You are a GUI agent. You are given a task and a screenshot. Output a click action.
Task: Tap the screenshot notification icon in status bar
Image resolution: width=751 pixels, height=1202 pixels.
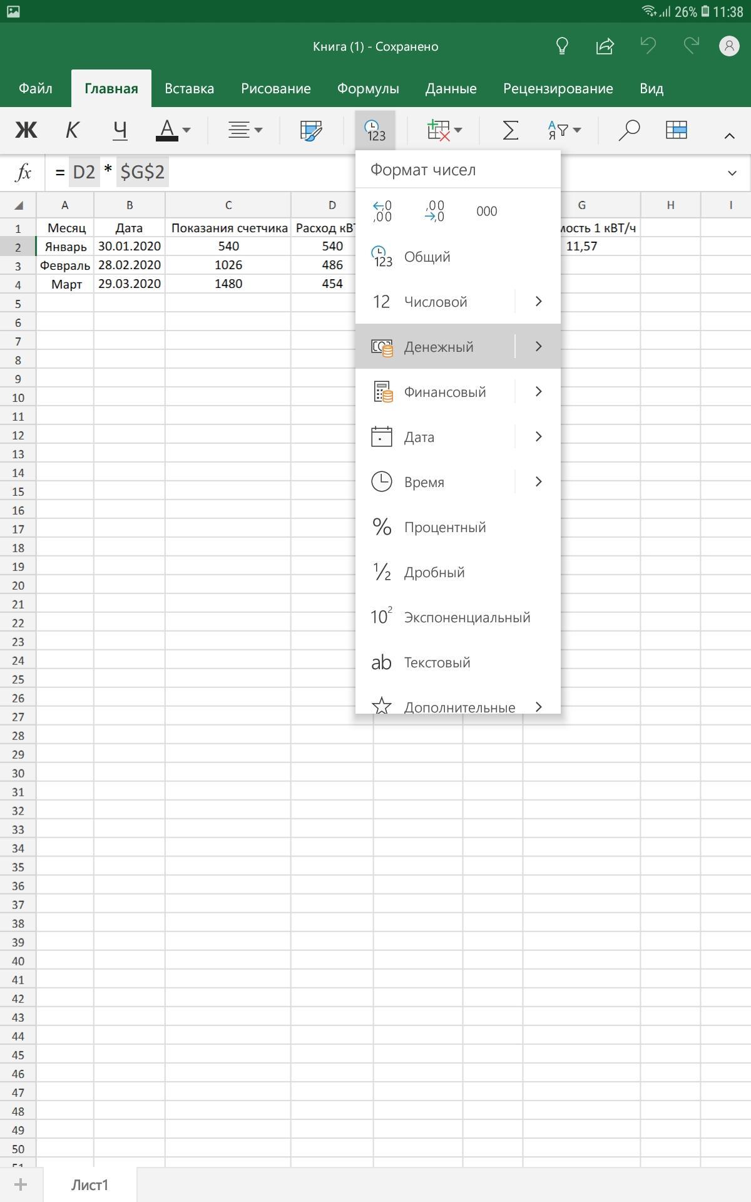pos(13,11)
